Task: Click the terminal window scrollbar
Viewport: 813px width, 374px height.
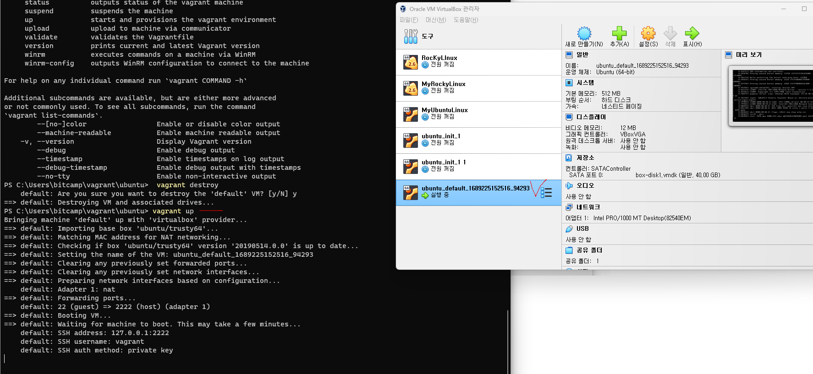Action: coord(508,341)
